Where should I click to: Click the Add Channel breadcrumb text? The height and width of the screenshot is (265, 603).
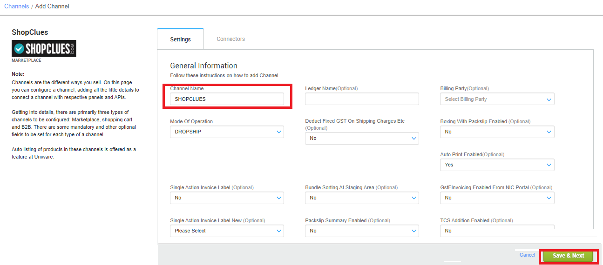click(52, 7)
